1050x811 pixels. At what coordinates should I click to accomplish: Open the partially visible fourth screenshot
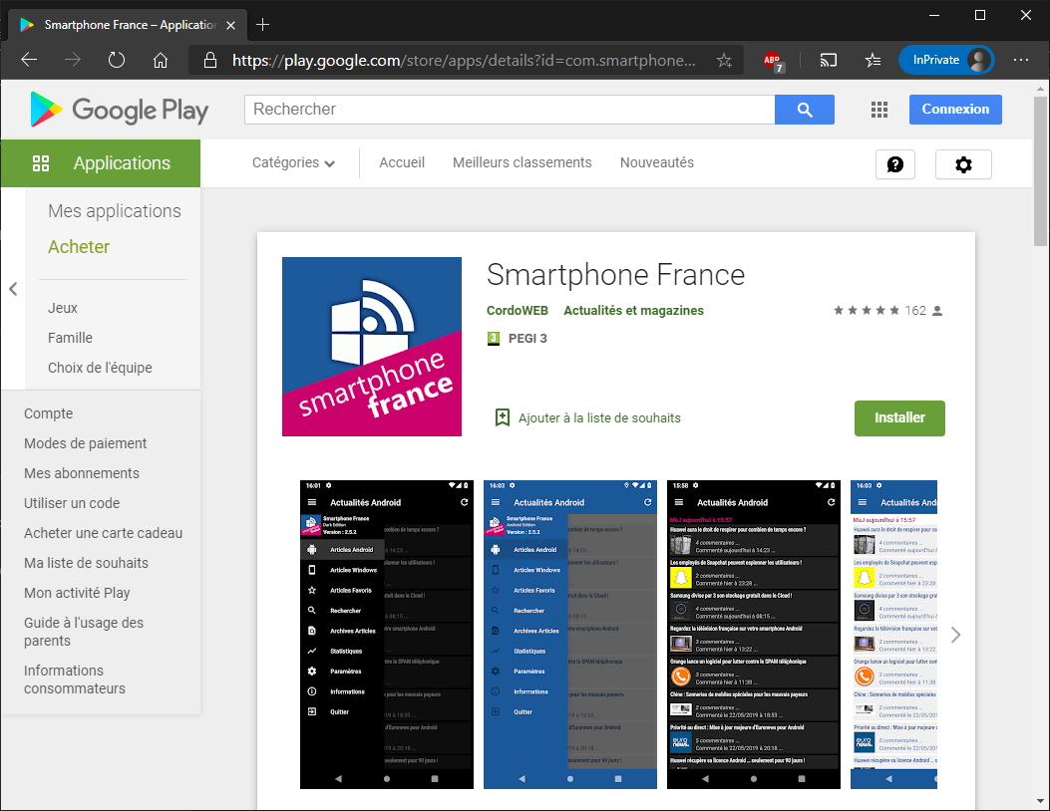coord(893,635)
